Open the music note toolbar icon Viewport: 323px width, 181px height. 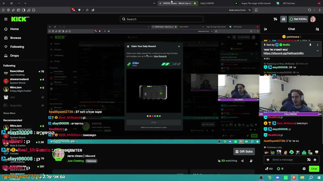pyautogui.click(x=29, y=10)
